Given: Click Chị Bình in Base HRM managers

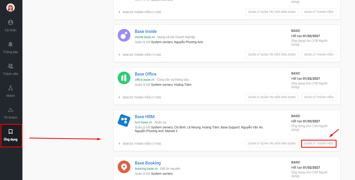Looking at the screenshot, I should click(x=180, y=127).
